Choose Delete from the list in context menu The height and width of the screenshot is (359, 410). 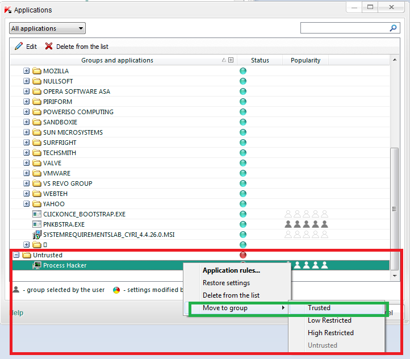pos(231,295)
